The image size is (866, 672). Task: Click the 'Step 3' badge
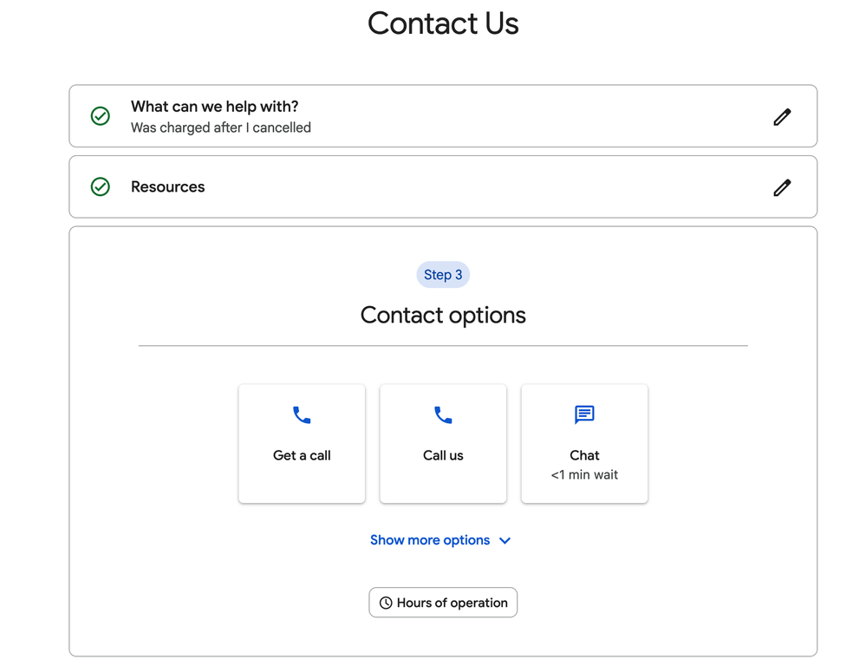tap(443, 275)
